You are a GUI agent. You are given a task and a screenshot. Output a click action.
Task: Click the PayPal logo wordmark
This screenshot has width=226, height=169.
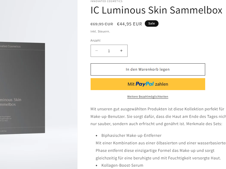(x=145, y=84)
